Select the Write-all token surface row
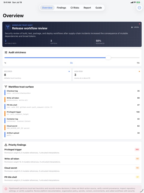The height and width of the screenshot is (193, 144). [72, 99]
